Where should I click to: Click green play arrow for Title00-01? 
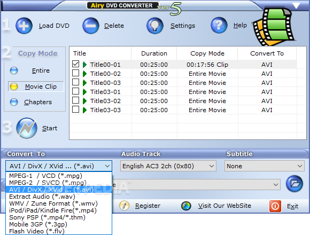[x=85, y=65]
